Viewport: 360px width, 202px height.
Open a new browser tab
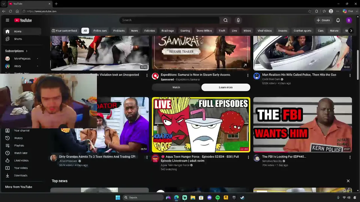(x=56, y=4)
